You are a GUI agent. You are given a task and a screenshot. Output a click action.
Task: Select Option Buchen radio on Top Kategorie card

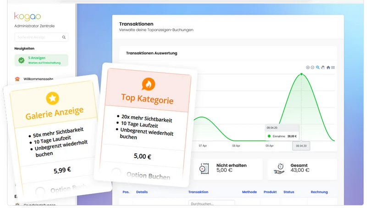point(116,172)
